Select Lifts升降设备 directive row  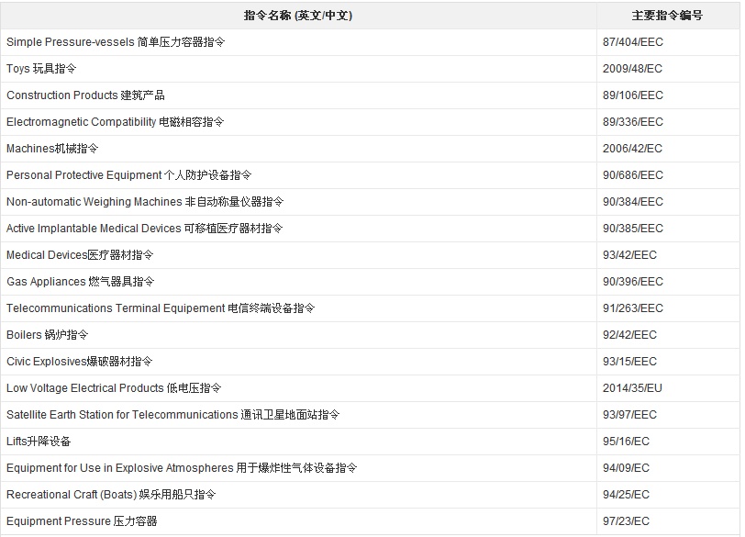pos(39,442)
